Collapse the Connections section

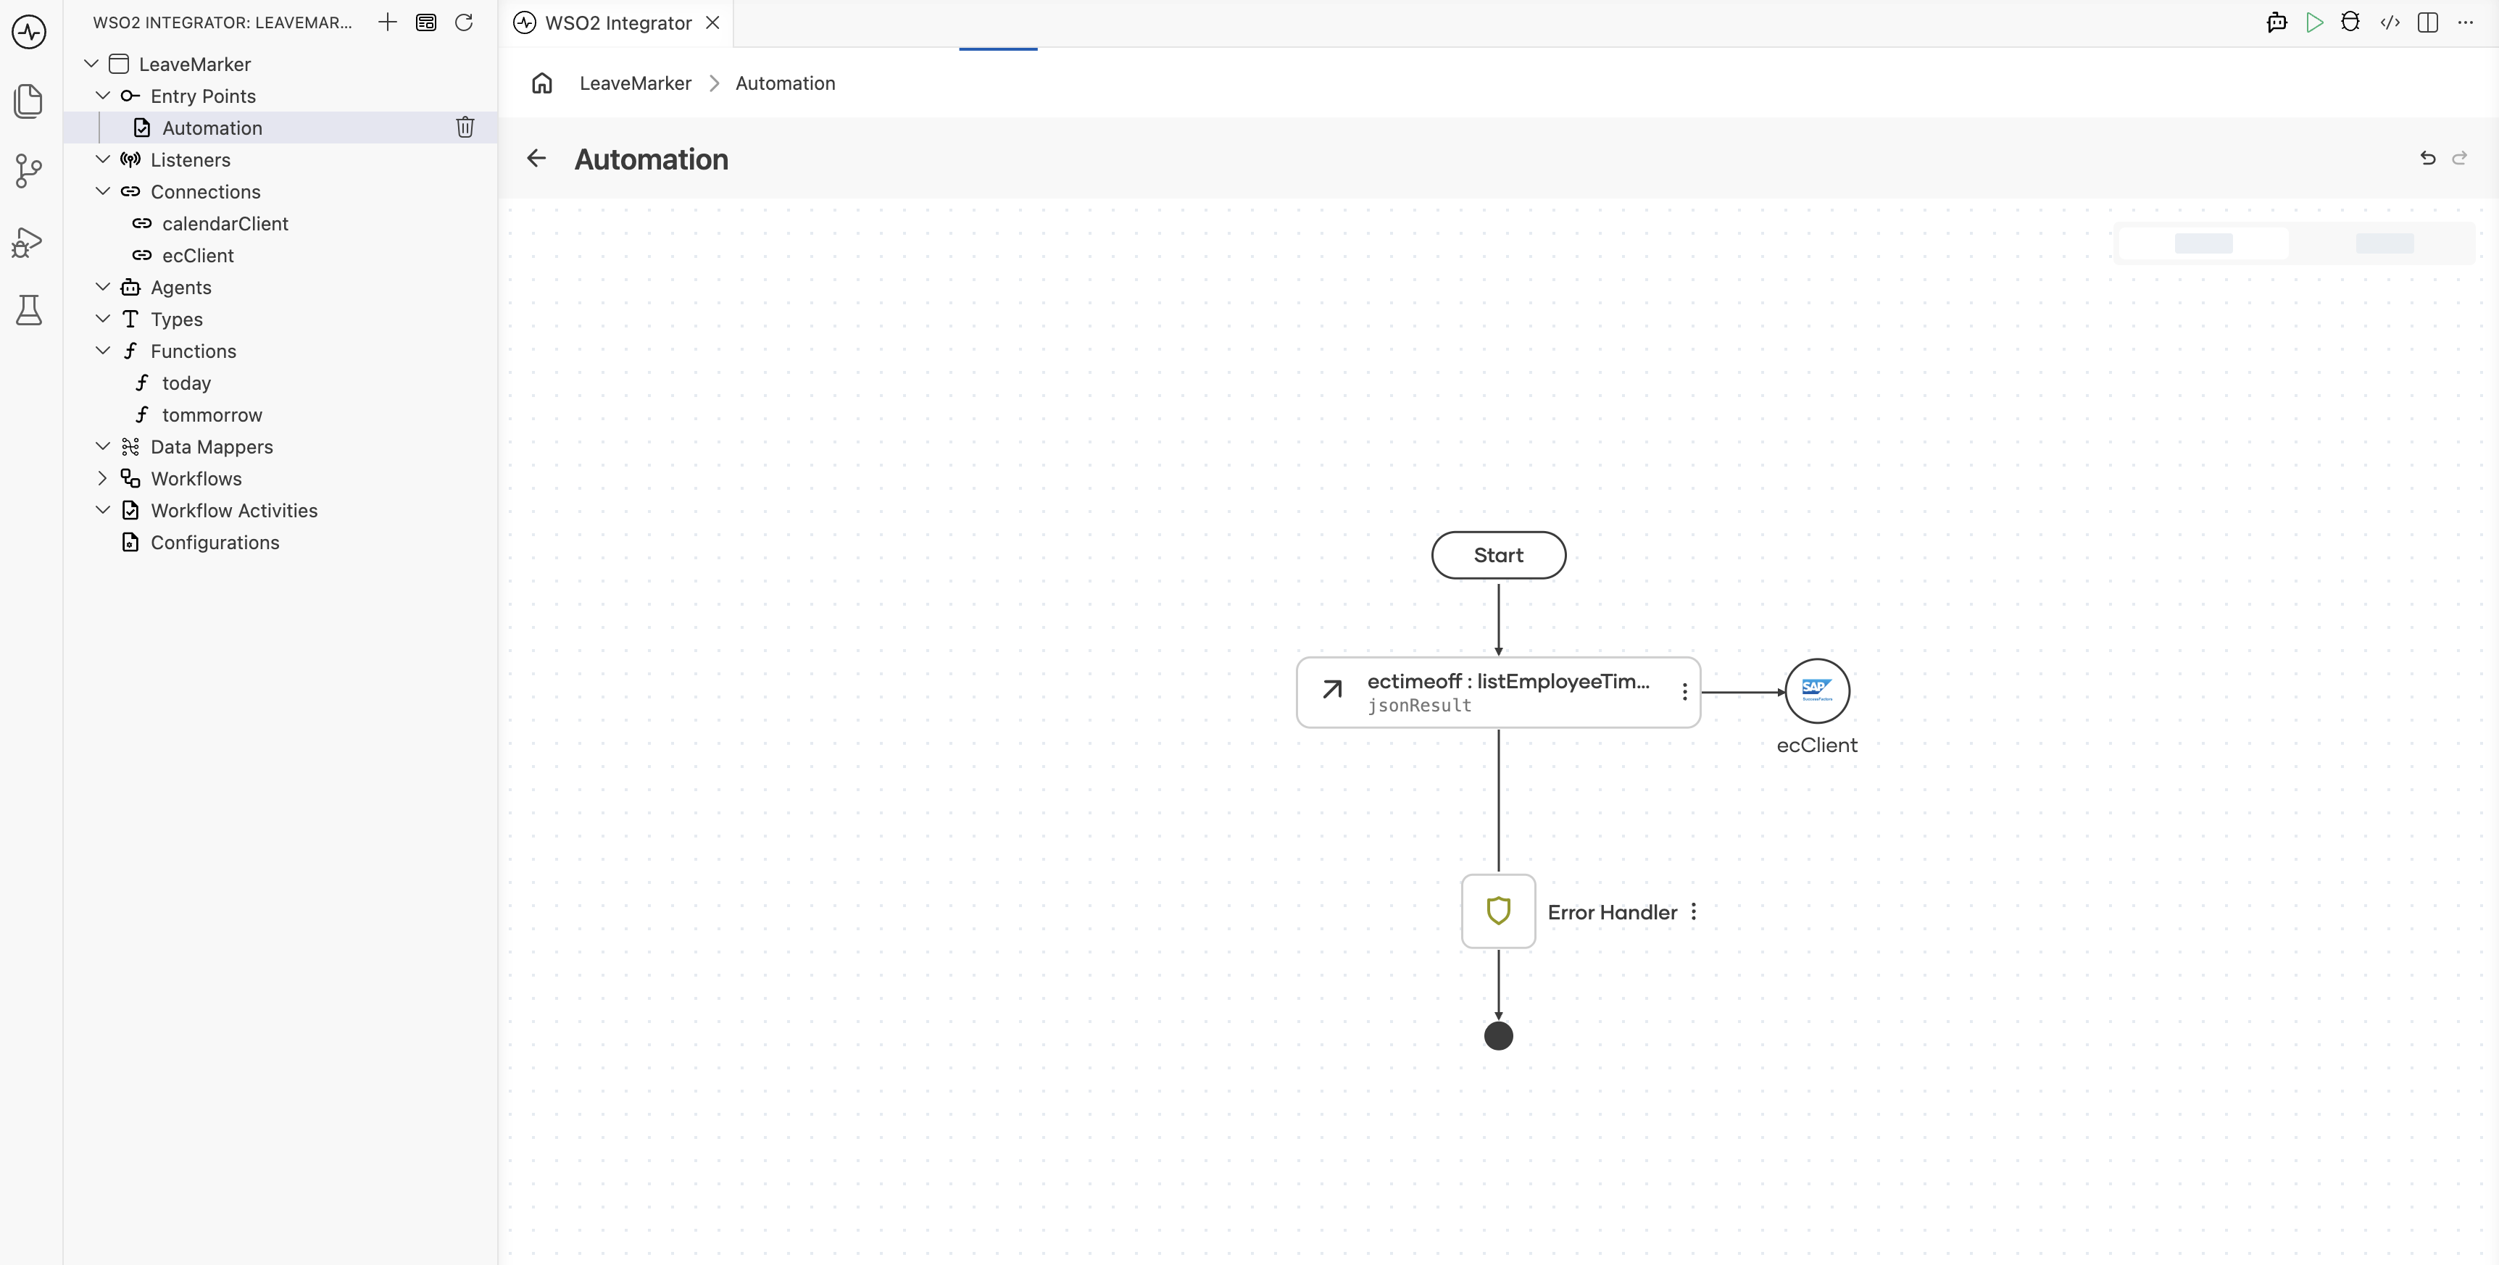[x=103, y=191]
